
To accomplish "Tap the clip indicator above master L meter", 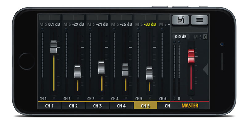I will (174, 42).
